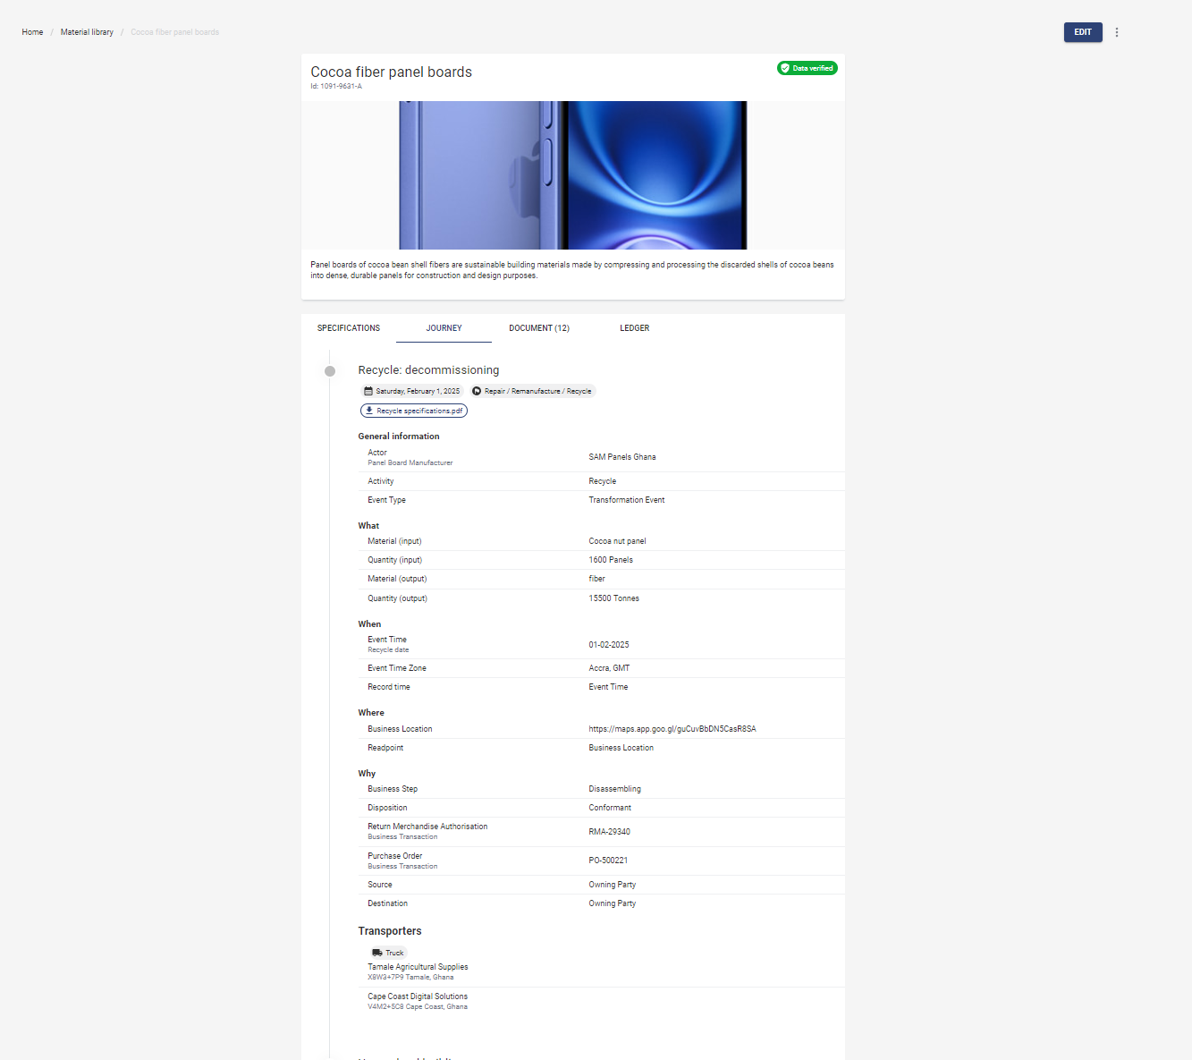This screenshot has height=1060, width=1192.
Task: Select the Recycle activity value
Action: click(603, 481)
